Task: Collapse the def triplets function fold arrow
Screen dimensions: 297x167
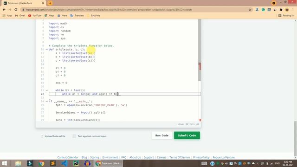Action: coord(47,50)
